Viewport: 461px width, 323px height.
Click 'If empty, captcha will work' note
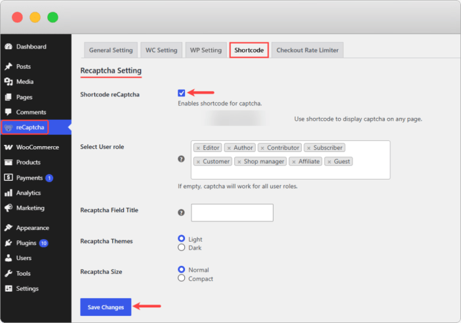pyautogui.click(x=237, y=187)
